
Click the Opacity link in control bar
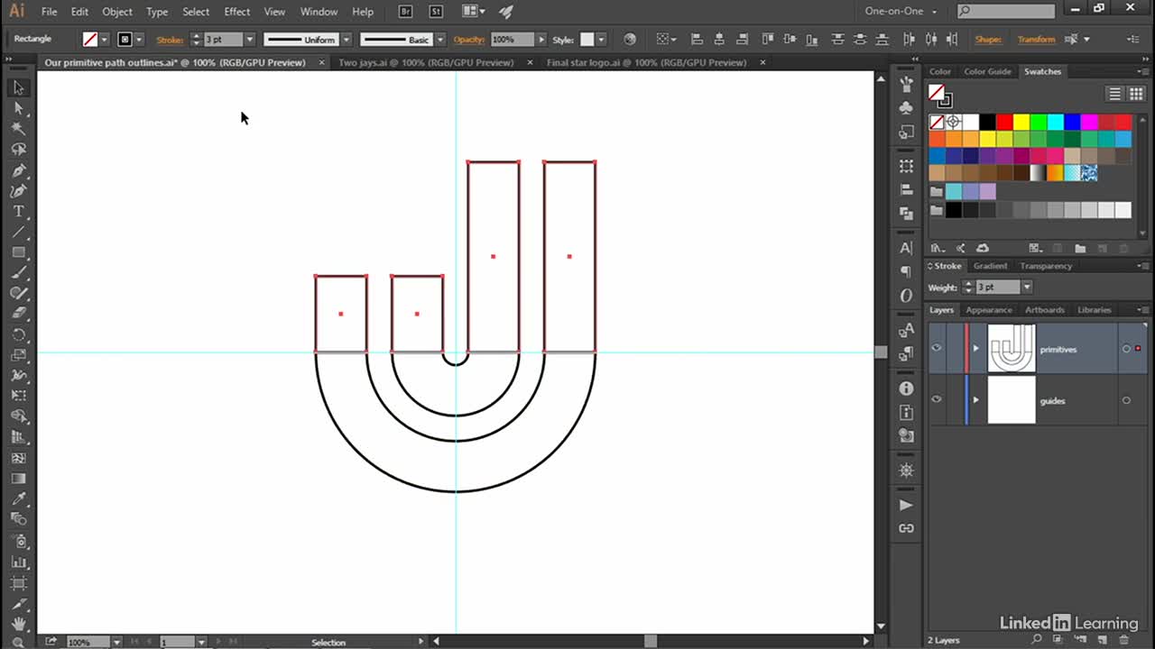coord(469,40)
